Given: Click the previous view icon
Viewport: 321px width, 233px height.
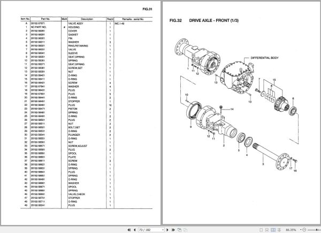Looking at the screenshot, I should [179, 230].
